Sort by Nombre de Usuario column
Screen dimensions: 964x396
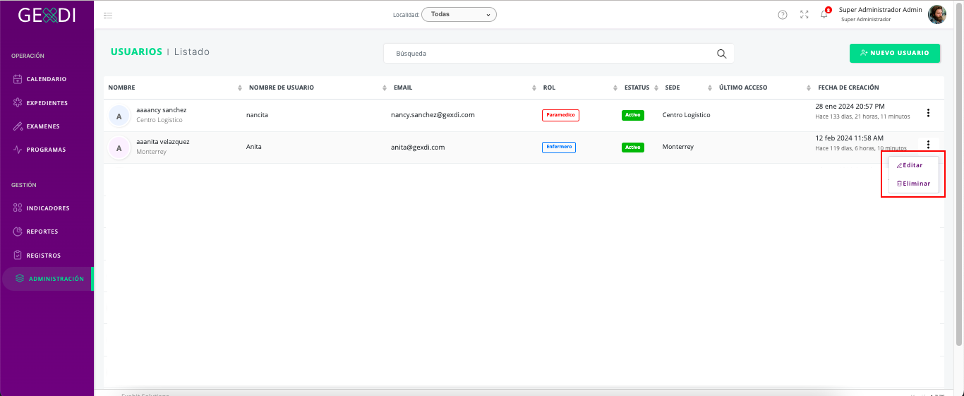[282, 88]
